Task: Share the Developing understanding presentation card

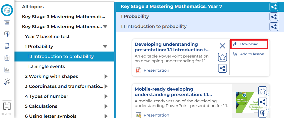Action: click(222, 68)
